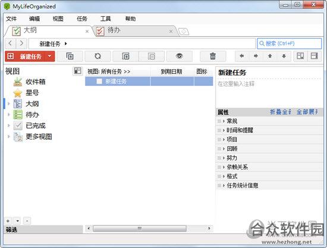The height and width of the screenshot is (248, 327).
Task: Select the 待办 to-do view in sidebar
Action: tap(32, 114)
